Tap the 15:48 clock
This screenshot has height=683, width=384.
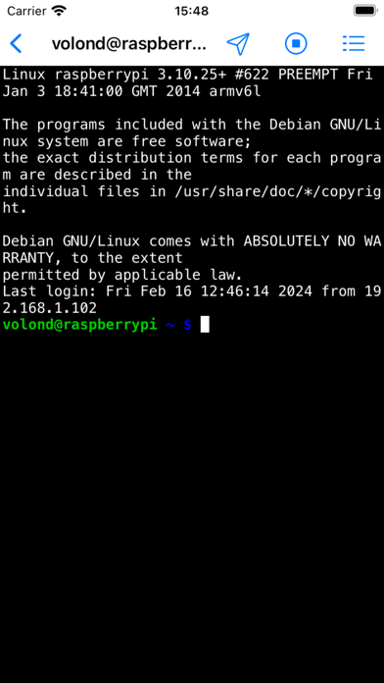192,11
